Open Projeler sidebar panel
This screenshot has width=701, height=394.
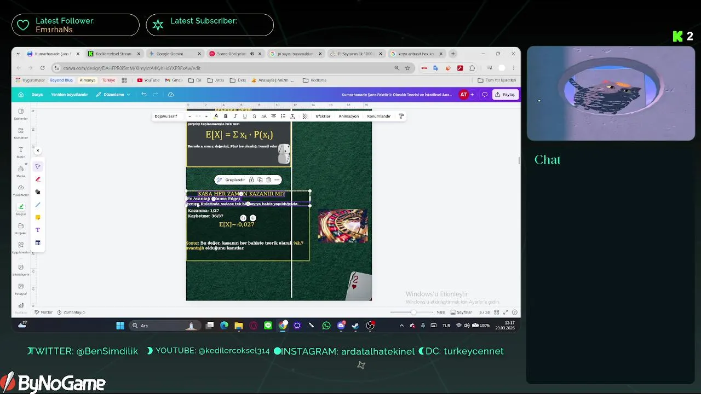(21, 228)
